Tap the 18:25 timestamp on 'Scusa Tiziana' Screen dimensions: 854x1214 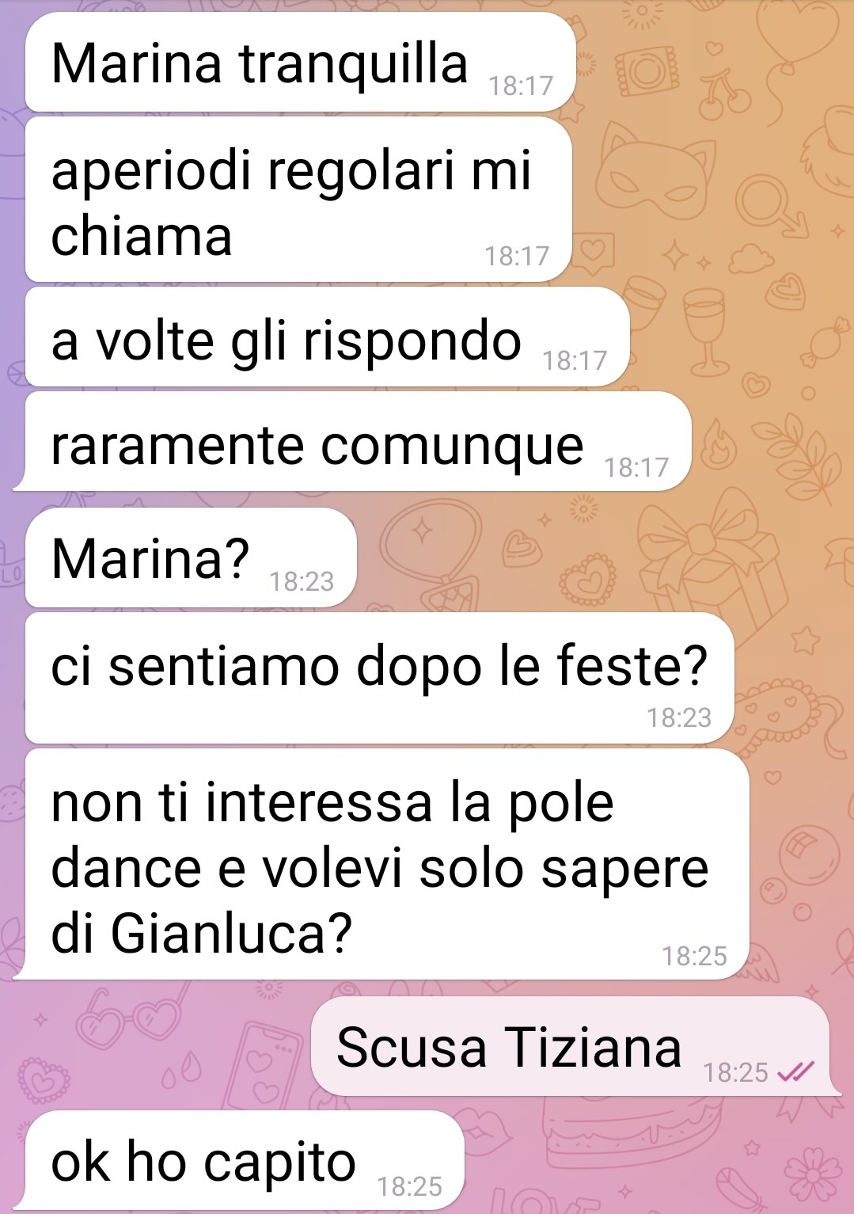coord(735,1072)
